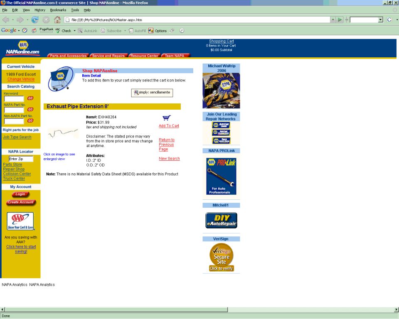Viewport: 399px width, 319px height.
Task: Open the Help menu
Action: [x=87, y=10]
